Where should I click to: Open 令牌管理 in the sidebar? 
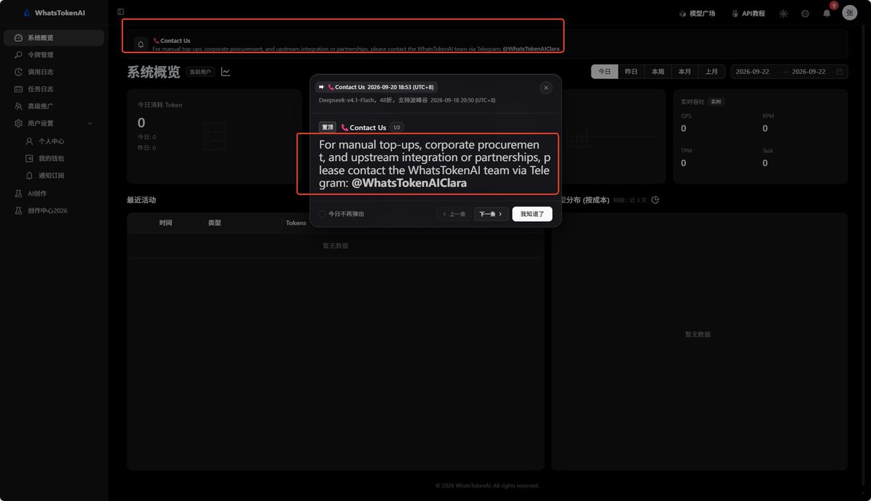pyautogui.click(x=54, y=54)
